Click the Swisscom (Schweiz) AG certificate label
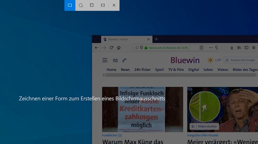This screenshot has height=144, width=258. (168, 48)
